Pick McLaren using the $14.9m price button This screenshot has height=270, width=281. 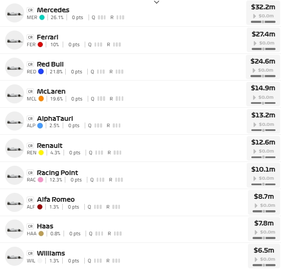(263, 88)
